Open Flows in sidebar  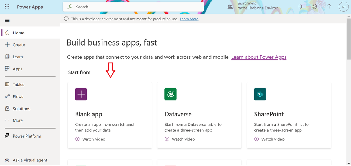point(30,97)
